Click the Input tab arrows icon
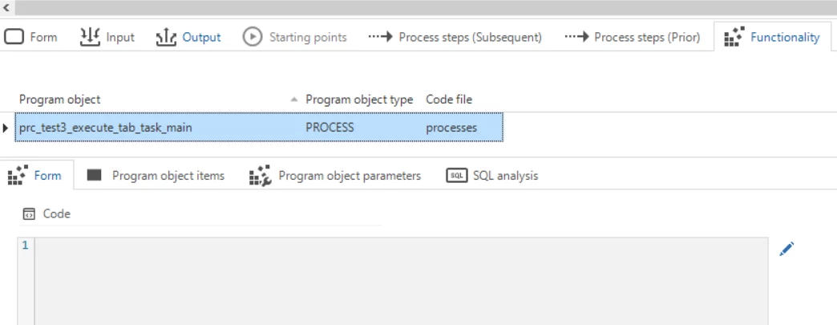Screen dimensions: 837x325 click(x=90, y=37)
